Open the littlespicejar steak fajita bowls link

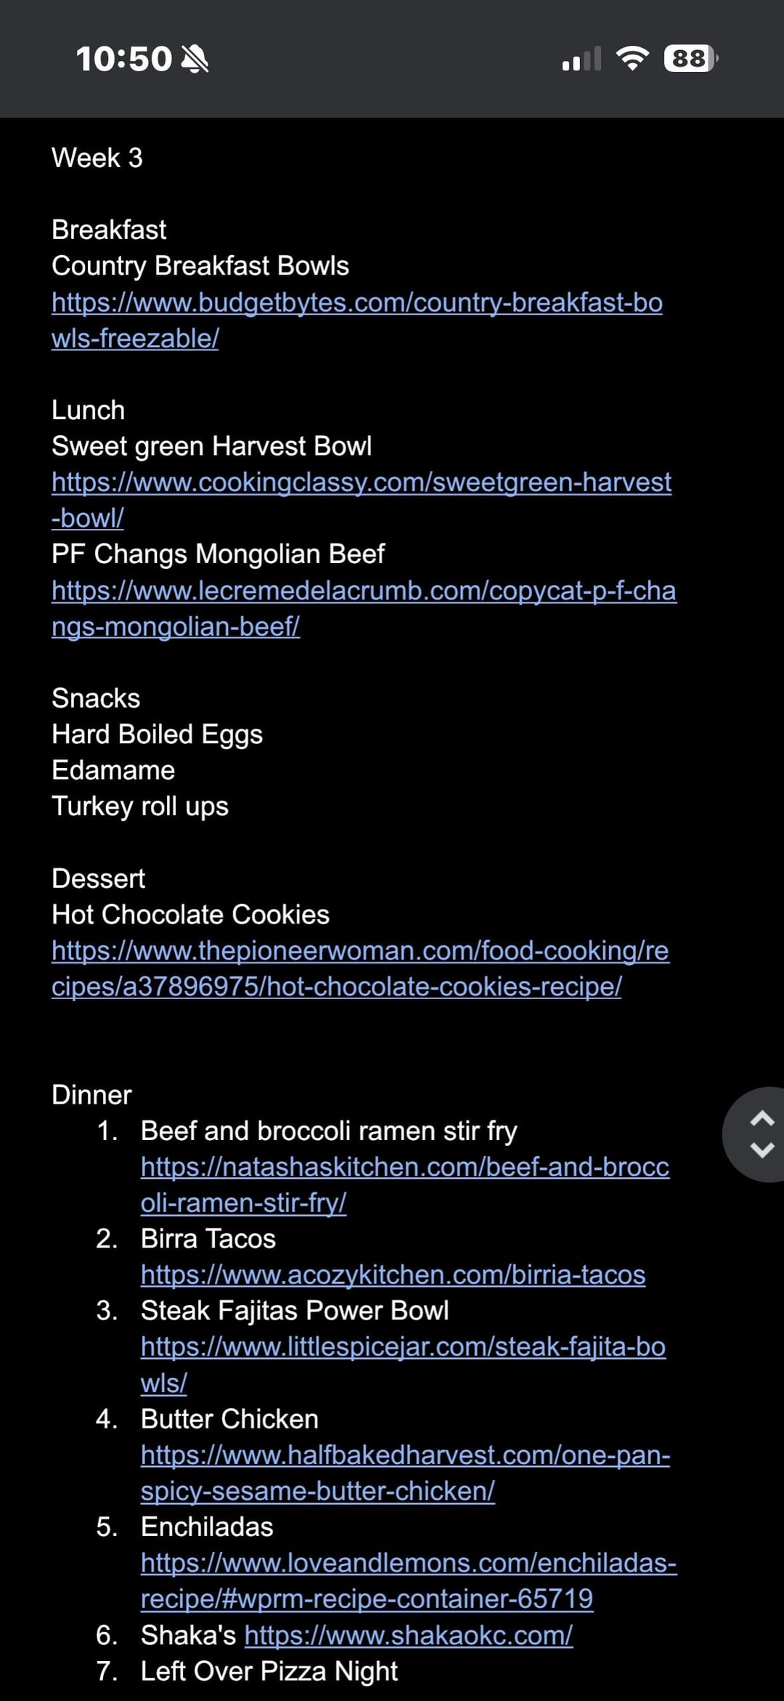coord(403,1347)
